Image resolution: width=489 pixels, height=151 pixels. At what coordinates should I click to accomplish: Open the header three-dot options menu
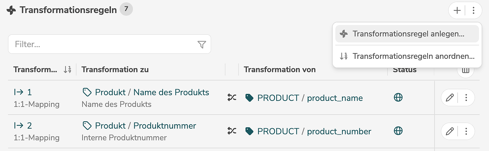(x=473, y=11)
